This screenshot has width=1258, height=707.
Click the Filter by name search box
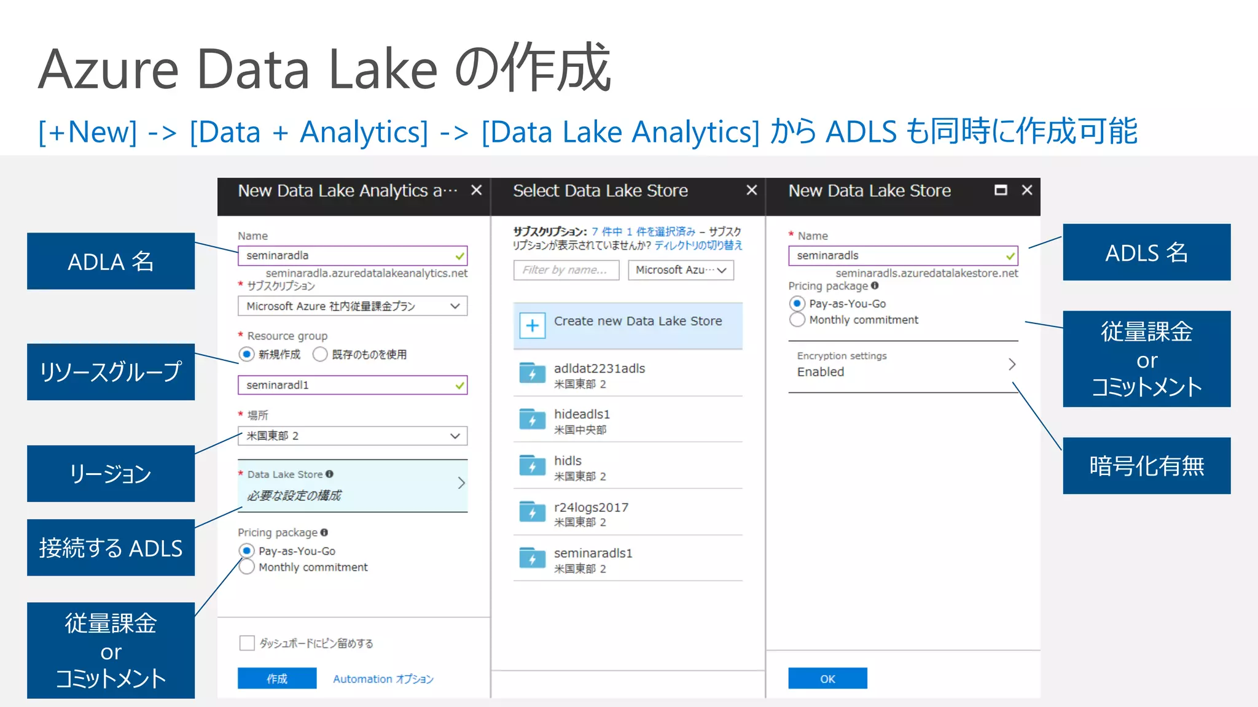pos(566,270)
